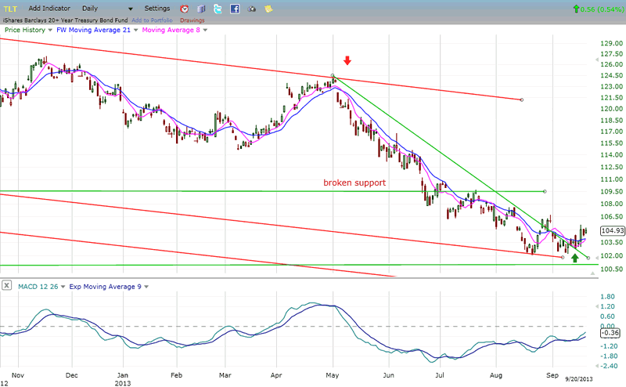Open the Settings menu
Image resolution: width=626 pixels, height=387 pixels.
(x=156, y=9)
